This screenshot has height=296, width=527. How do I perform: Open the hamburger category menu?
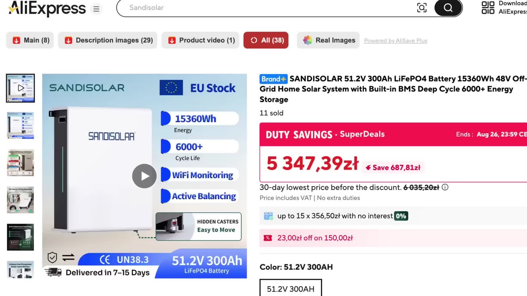[96, 9]
